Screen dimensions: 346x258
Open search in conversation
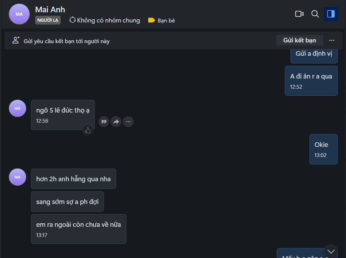(x=315, y=14)
